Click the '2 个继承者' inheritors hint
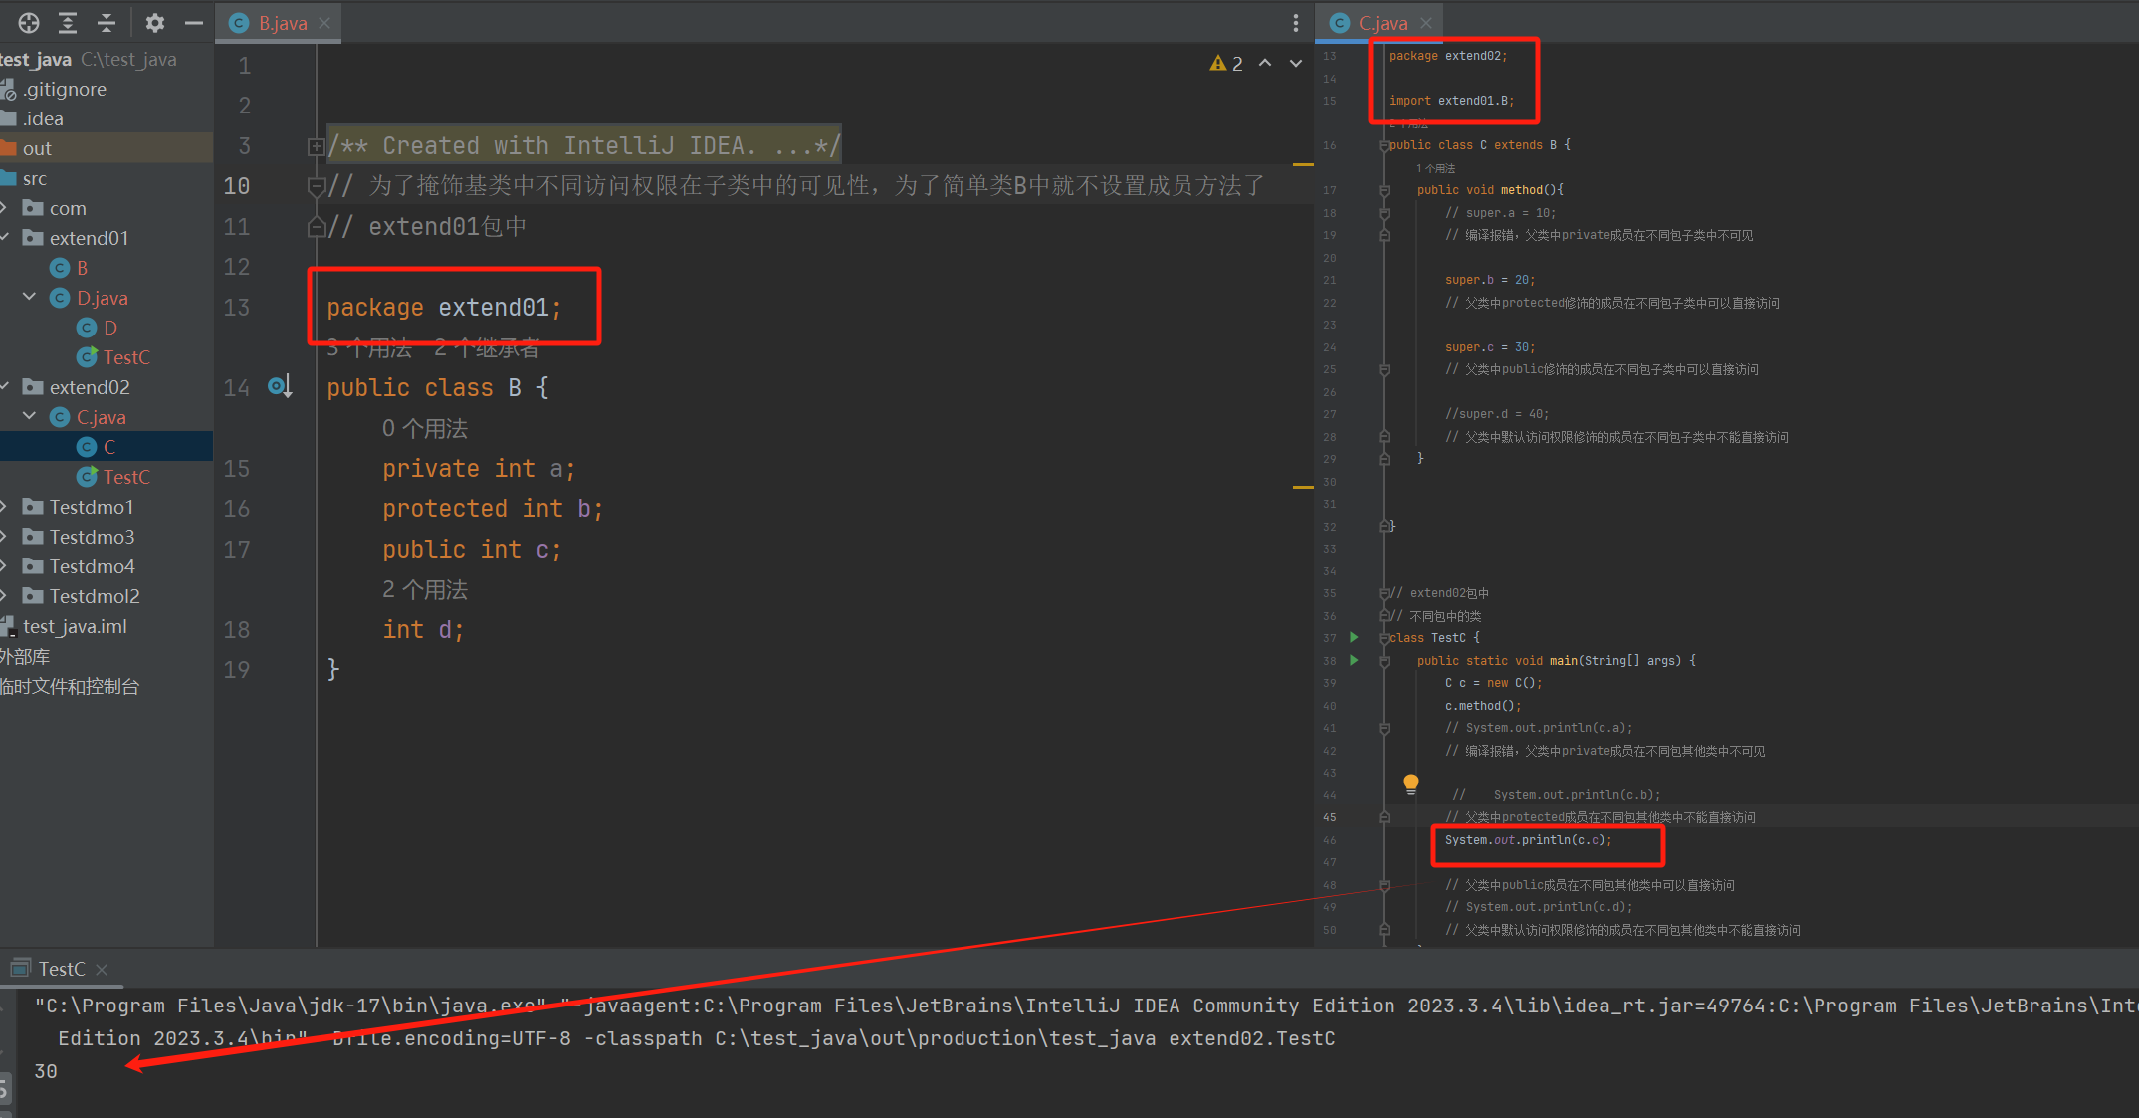 pyautogui.click(x=487, y=348)
